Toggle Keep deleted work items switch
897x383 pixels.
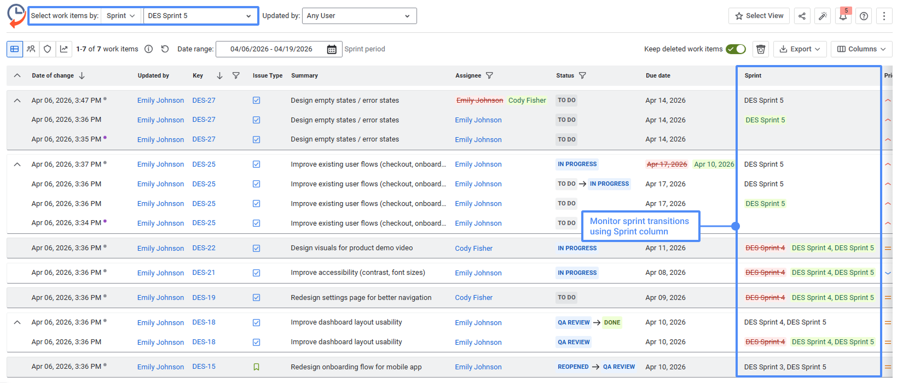(736, 49)
